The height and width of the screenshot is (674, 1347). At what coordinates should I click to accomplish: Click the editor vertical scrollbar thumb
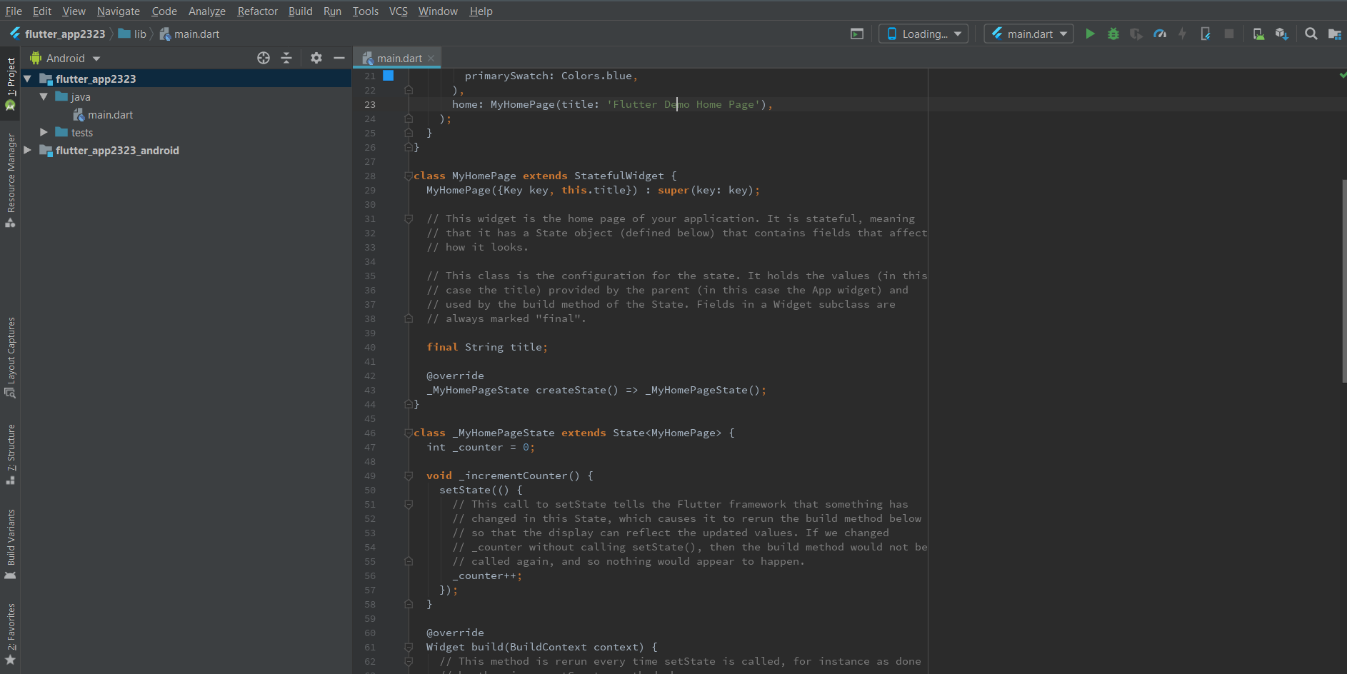coord(1344,281)
